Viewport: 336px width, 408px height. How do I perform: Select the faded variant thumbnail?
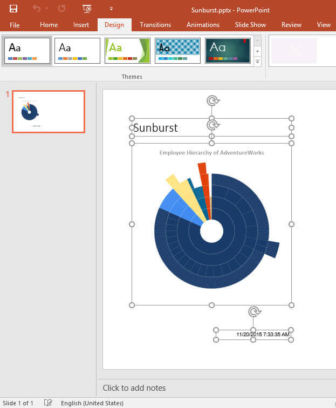click(x=294, y=51)
